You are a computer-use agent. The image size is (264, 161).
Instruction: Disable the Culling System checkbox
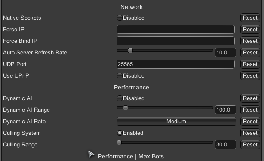[120, 133]
